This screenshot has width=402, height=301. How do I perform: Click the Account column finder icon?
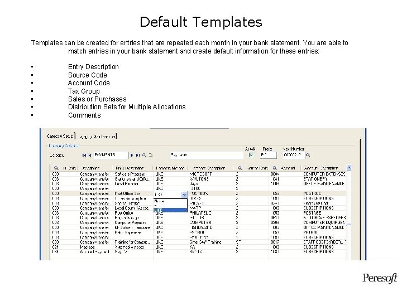coord(275,168)
